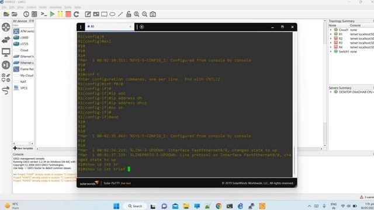The image size is (374, 210).
Task: Select the Insert a picture tool
Action: (x=96, y=14)
